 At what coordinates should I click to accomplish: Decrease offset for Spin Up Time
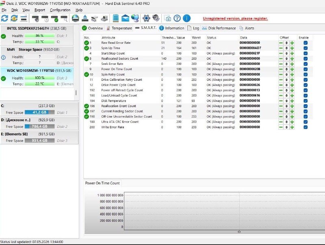coord(281,48)
